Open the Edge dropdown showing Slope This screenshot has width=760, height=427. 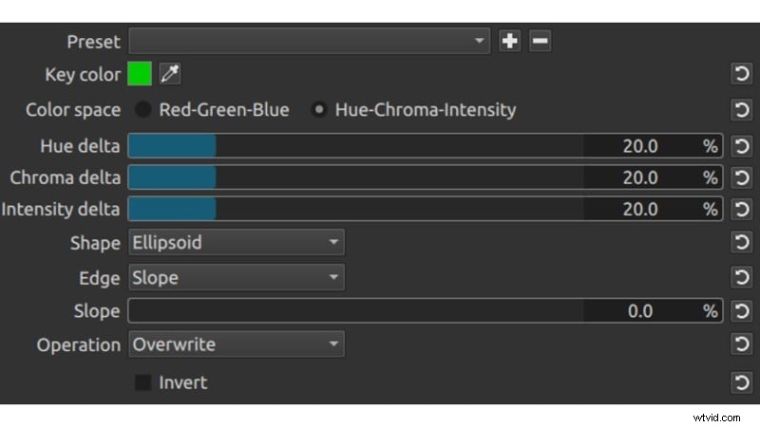[x=236, y=278]
